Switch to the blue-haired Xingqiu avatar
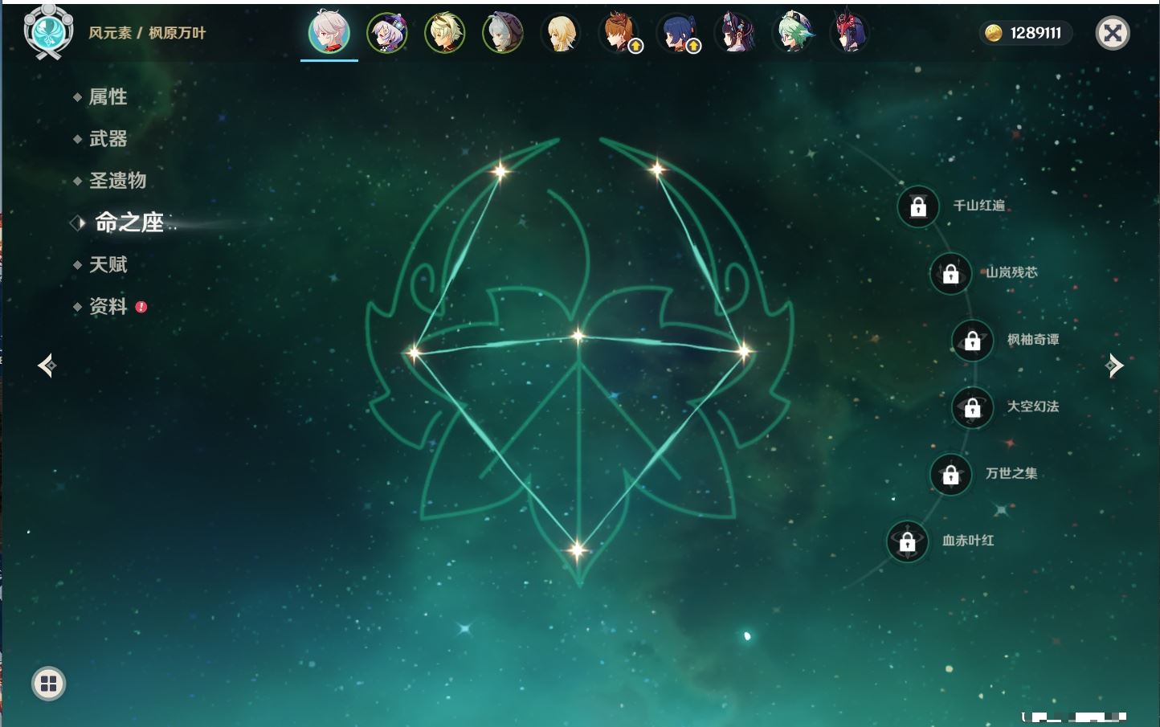Viewport: 1160px width, 727px height. coord(678,33)
